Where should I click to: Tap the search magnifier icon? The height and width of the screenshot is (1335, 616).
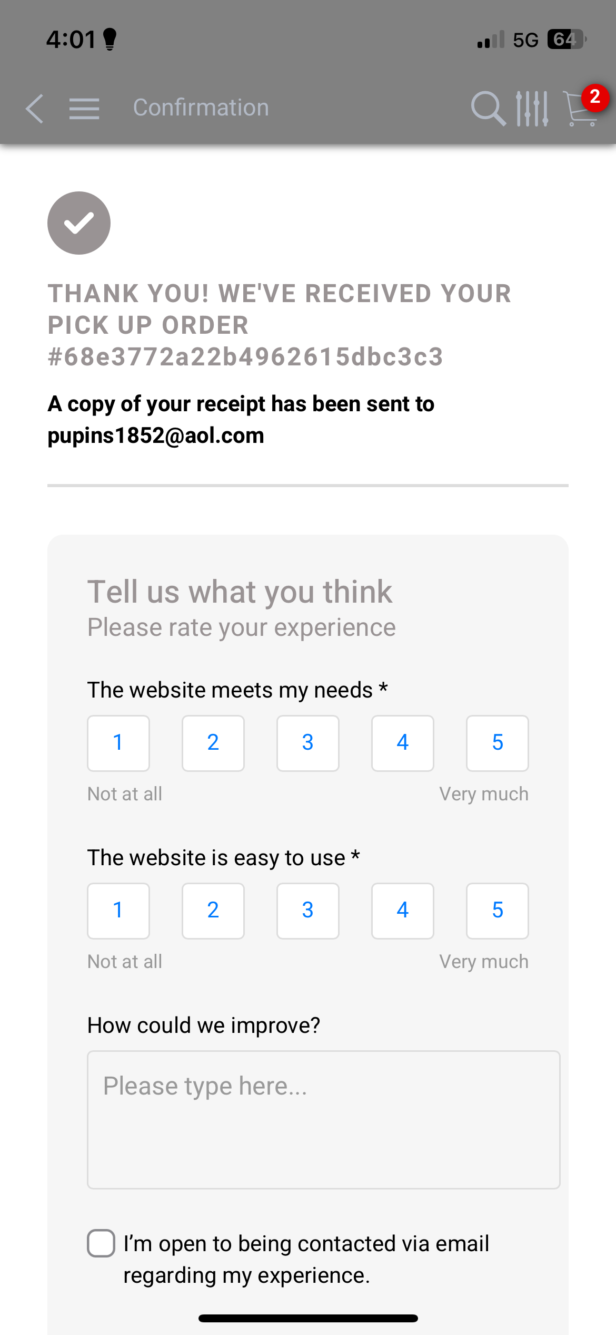(488, 109)
